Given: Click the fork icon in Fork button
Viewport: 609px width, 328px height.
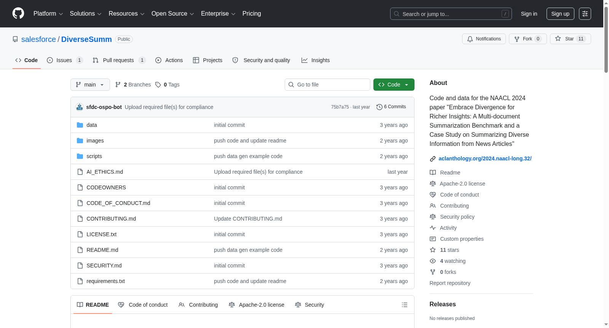Looking at the screenshot, I should point(517,39).
